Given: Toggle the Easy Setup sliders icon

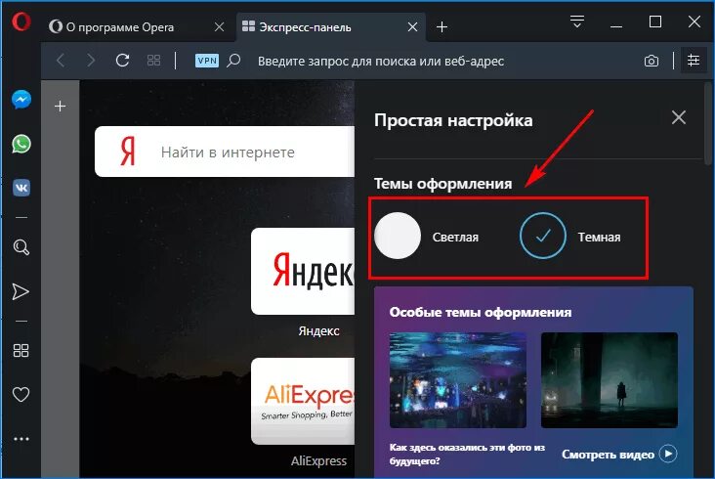Looking at the screenshot, I should (694, 61).
